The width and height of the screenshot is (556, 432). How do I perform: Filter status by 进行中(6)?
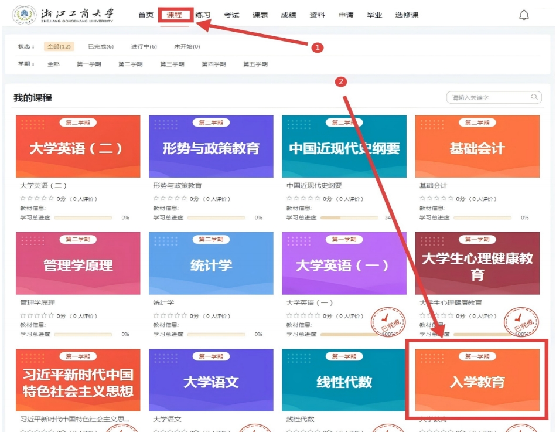click(144, 46)
